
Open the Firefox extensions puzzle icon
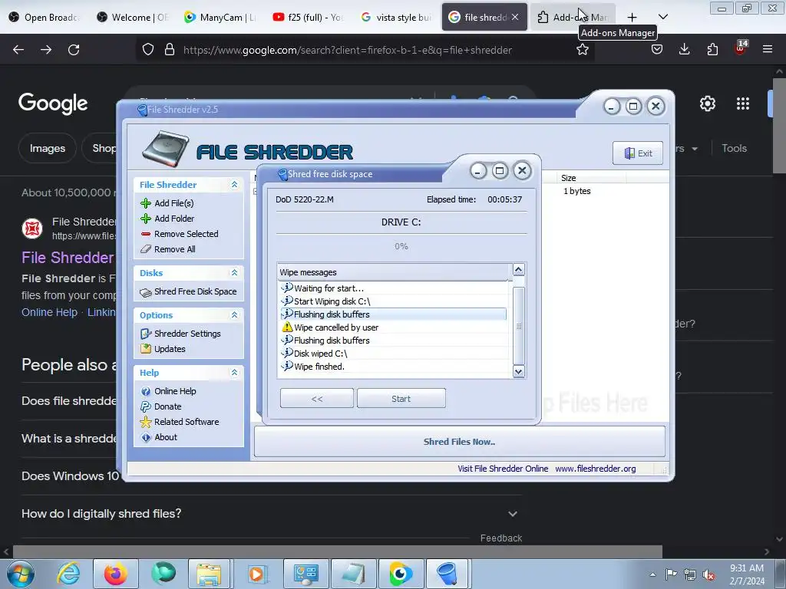click(712, 50)
